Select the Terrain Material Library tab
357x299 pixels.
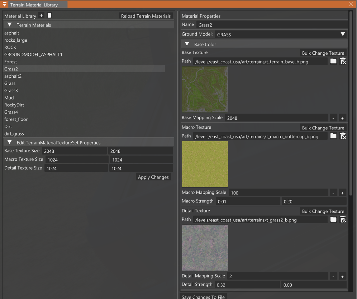point(34,5)
